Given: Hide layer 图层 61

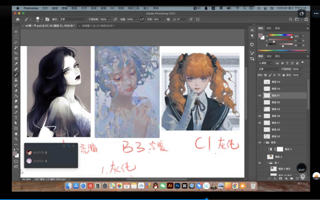Looking at the screenshot, I should tap(260, 95).
